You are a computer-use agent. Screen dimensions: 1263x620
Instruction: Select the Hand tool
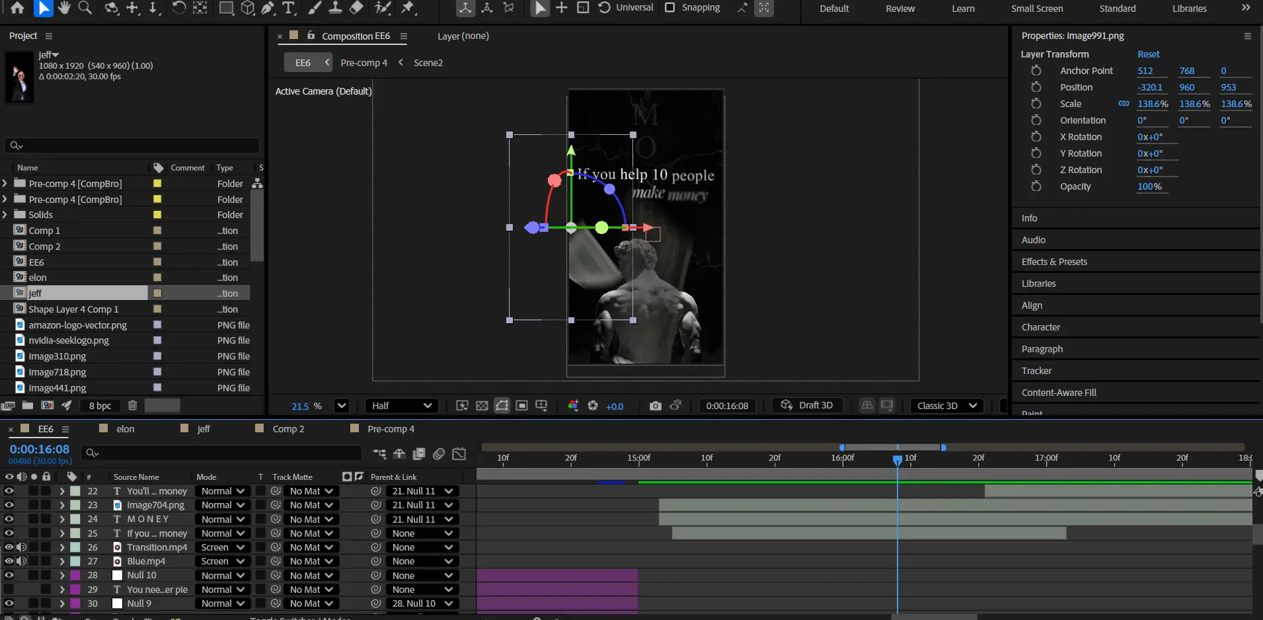pyautogui.click(x=64, y=8)
